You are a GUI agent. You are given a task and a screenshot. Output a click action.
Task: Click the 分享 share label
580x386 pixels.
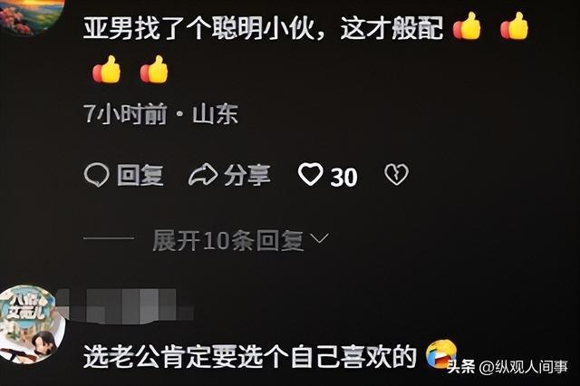pyautogui.click(x=247, y=175)
